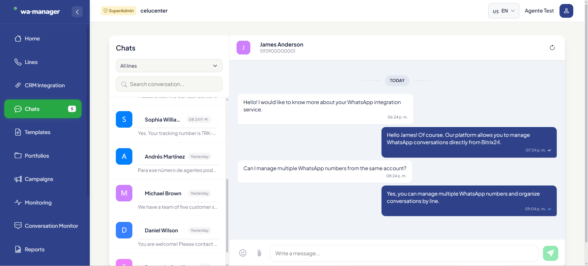Attach a file with the paperclip
The image size is (588, 266).
point(259,253)
